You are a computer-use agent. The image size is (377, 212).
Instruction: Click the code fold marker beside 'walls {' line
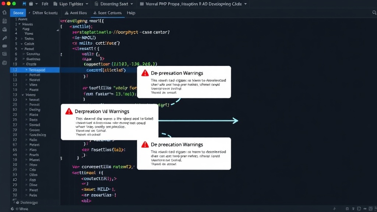(x=61, y=54)
